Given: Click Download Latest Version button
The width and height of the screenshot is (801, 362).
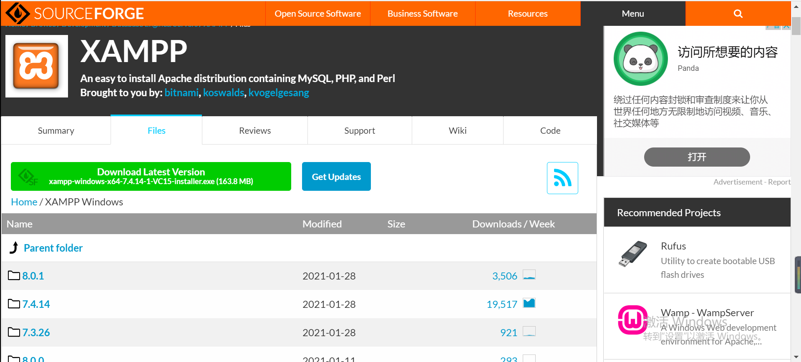Looking at the screenshot, I should tap(151, 176).
